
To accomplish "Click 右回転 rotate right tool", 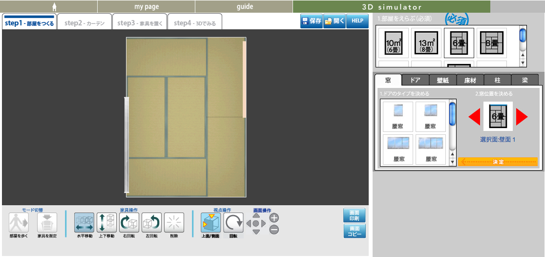I will pos(129,223).
